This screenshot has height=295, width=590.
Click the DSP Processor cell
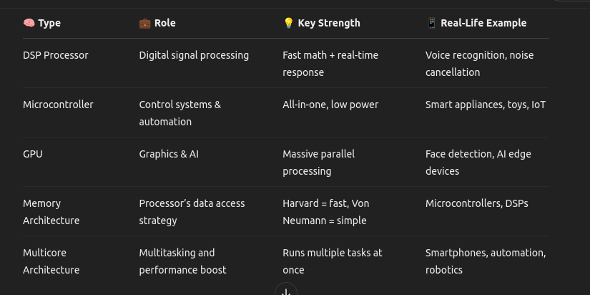56,55
